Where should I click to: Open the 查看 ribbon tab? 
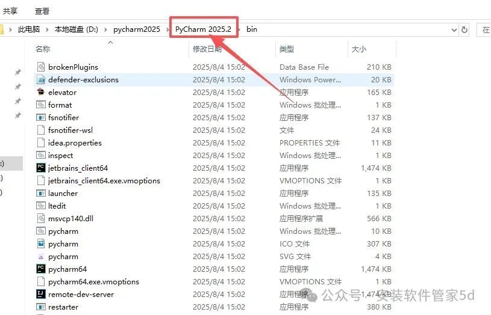[x=42, y=11]
